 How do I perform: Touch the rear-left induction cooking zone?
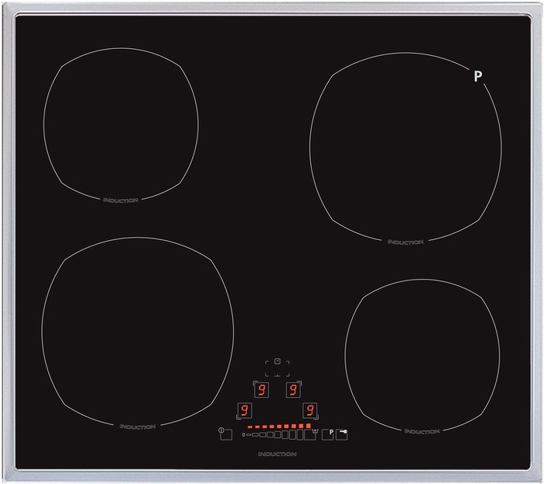coord(120,124)
